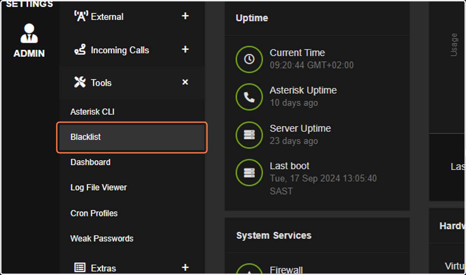Expand External menu with plus sign
The image size is (466, 275).
[x=185, y=16]
